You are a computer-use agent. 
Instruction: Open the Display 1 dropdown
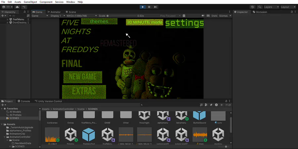pos(58,16)
